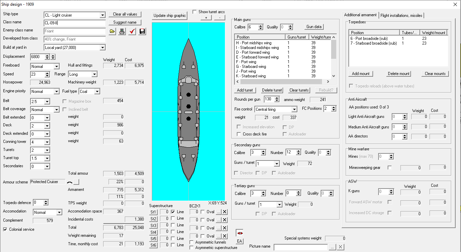Tick the Cross deck fire checkbox
Image resolution: width=461 pixels, height=252 pixels.
[x=239, y=134]
